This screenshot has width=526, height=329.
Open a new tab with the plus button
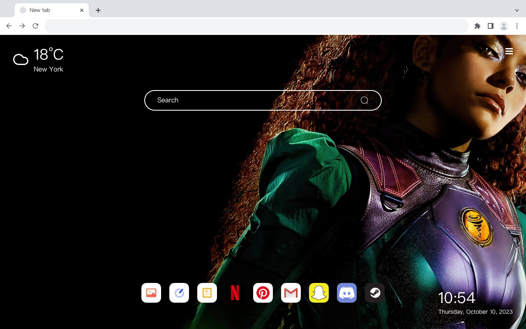pyautogui.click(x=98, y=10)
